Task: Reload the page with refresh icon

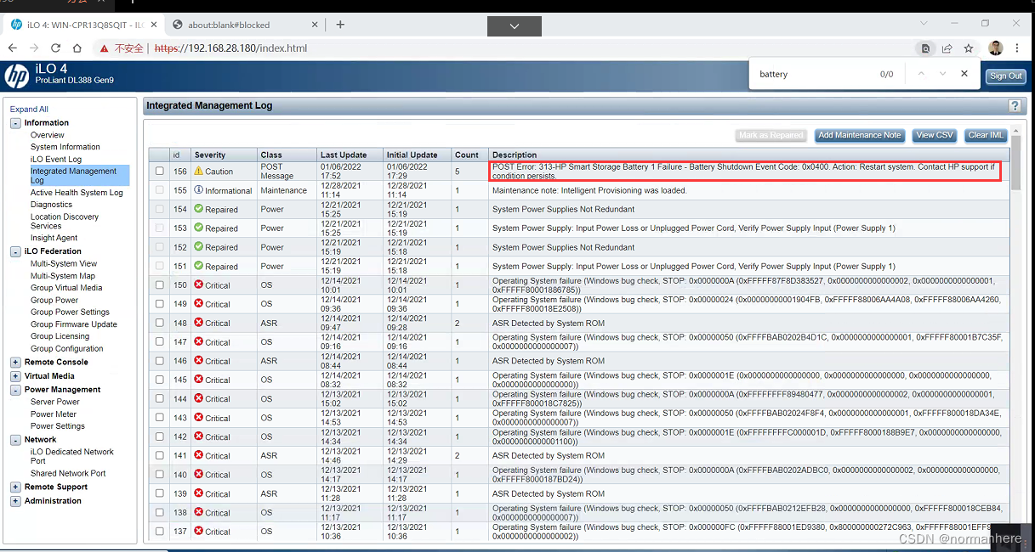Action: coord(57,48)
